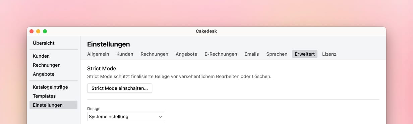Maximize the window using the green button

tap(45, 31)
